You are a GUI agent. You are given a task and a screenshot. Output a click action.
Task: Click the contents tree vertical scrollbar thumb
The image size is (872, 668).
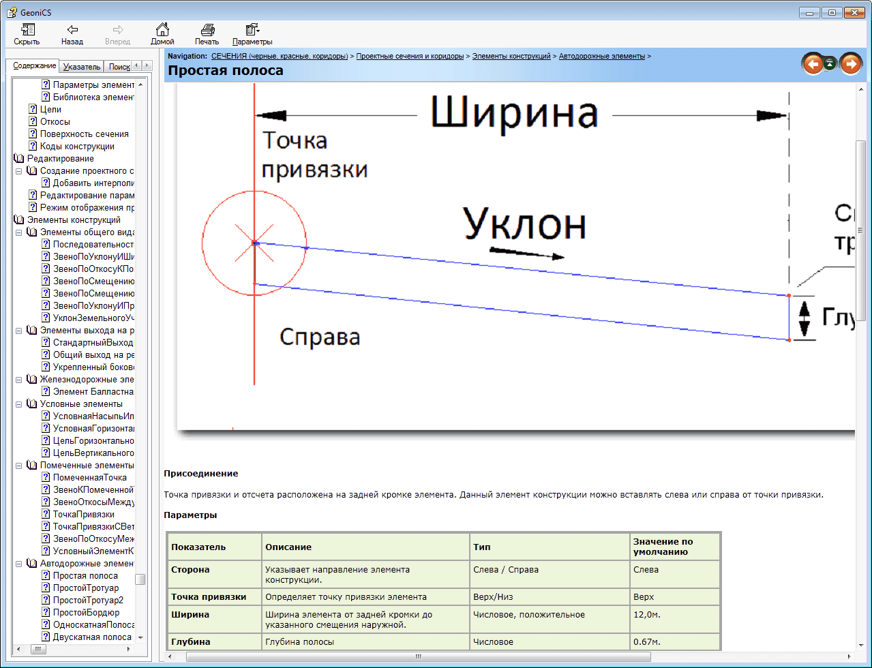(140, 579)
